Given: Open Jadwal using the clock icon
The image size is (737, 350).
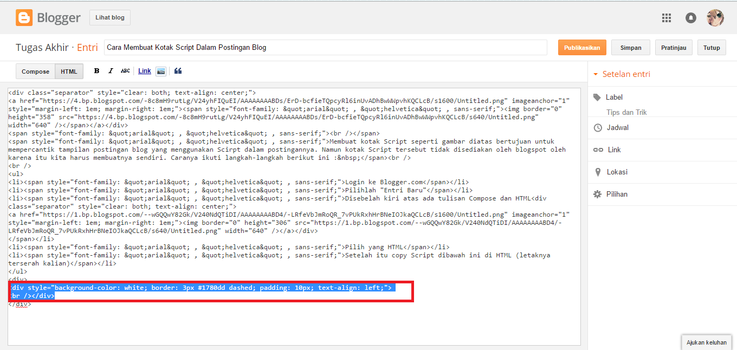Looking at the screenshot, I should pyautogui.click(x=598, y=128).
